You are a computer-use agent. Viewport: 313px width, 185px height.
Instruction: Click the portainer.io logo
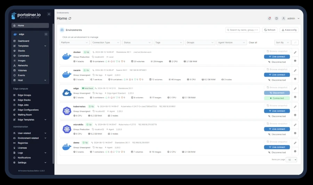coord(26,16)
